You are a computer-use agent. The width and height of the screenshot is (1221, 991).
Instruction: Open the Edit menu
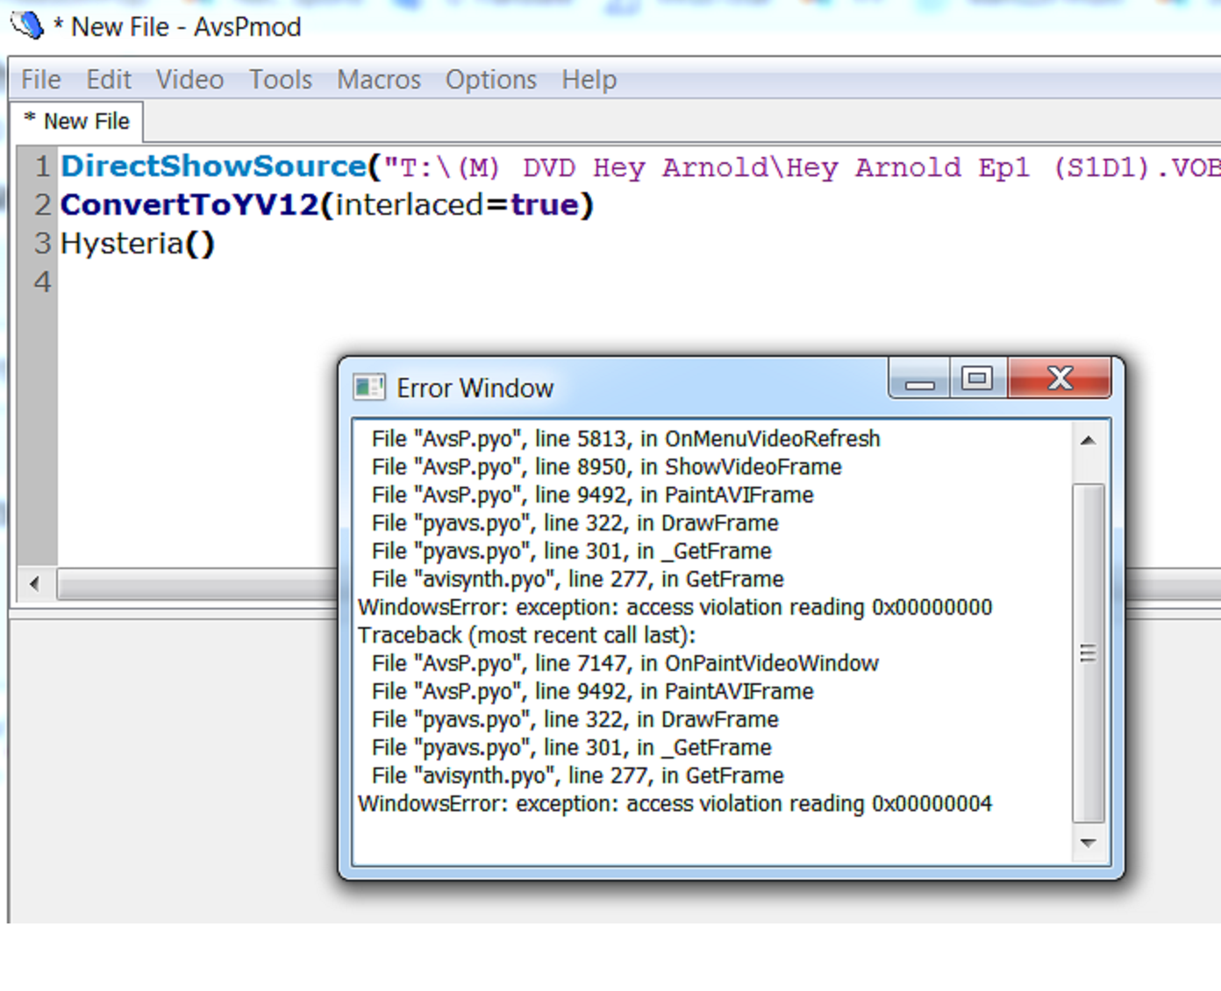click(x=109, y=80)
